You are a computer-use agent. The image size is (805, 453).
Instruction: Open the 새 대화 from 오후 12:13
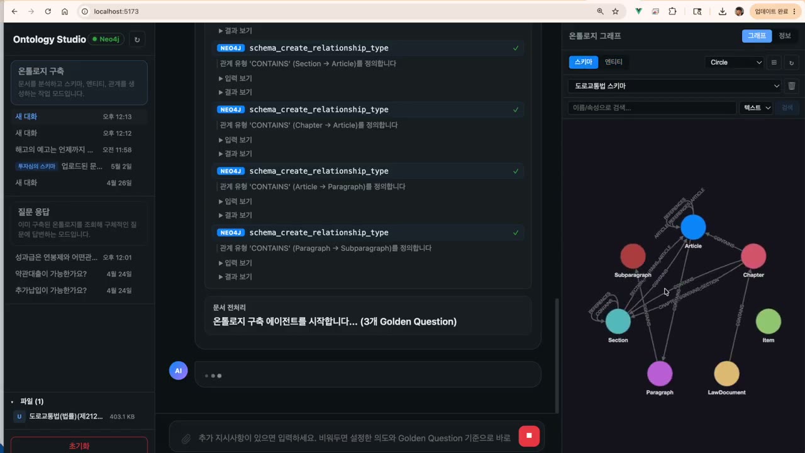click(x=79, y=116)
